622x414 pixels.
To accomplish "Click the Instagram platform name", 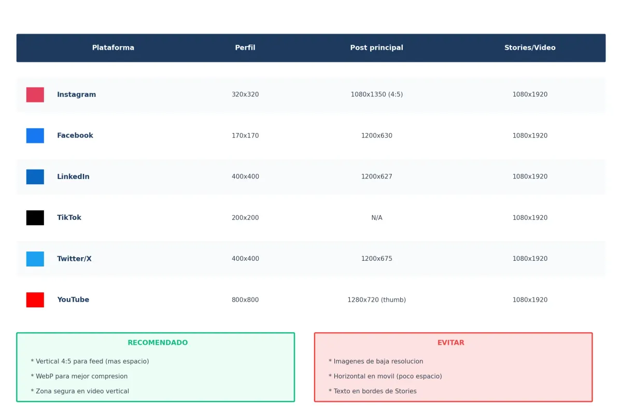I will pos(77,95).
